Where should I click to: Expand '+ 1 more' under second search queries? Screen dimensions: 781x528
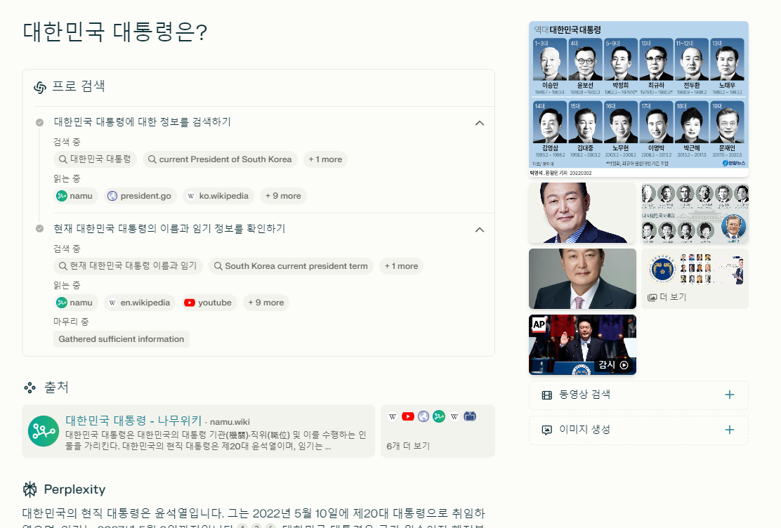(401, 266)
